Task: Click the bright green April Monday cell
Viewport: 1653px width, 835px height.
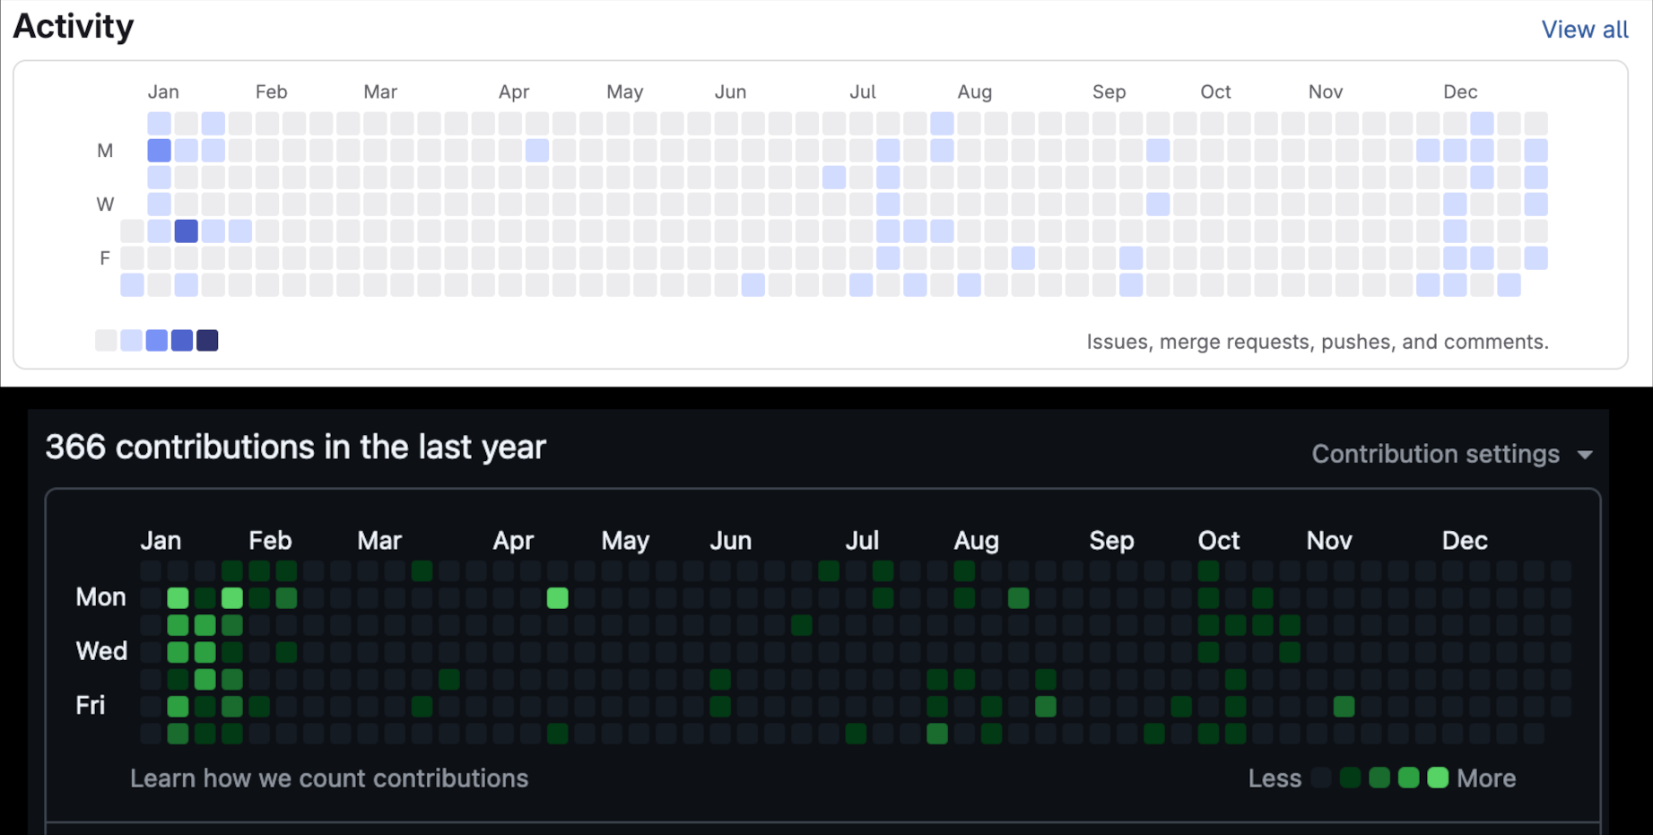Action: (x=557, y=598)
